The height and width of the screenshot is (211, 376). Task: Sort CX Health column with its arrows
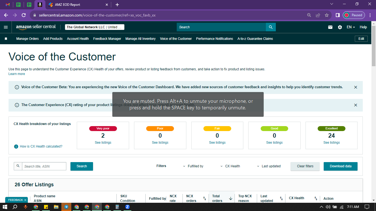316,198
